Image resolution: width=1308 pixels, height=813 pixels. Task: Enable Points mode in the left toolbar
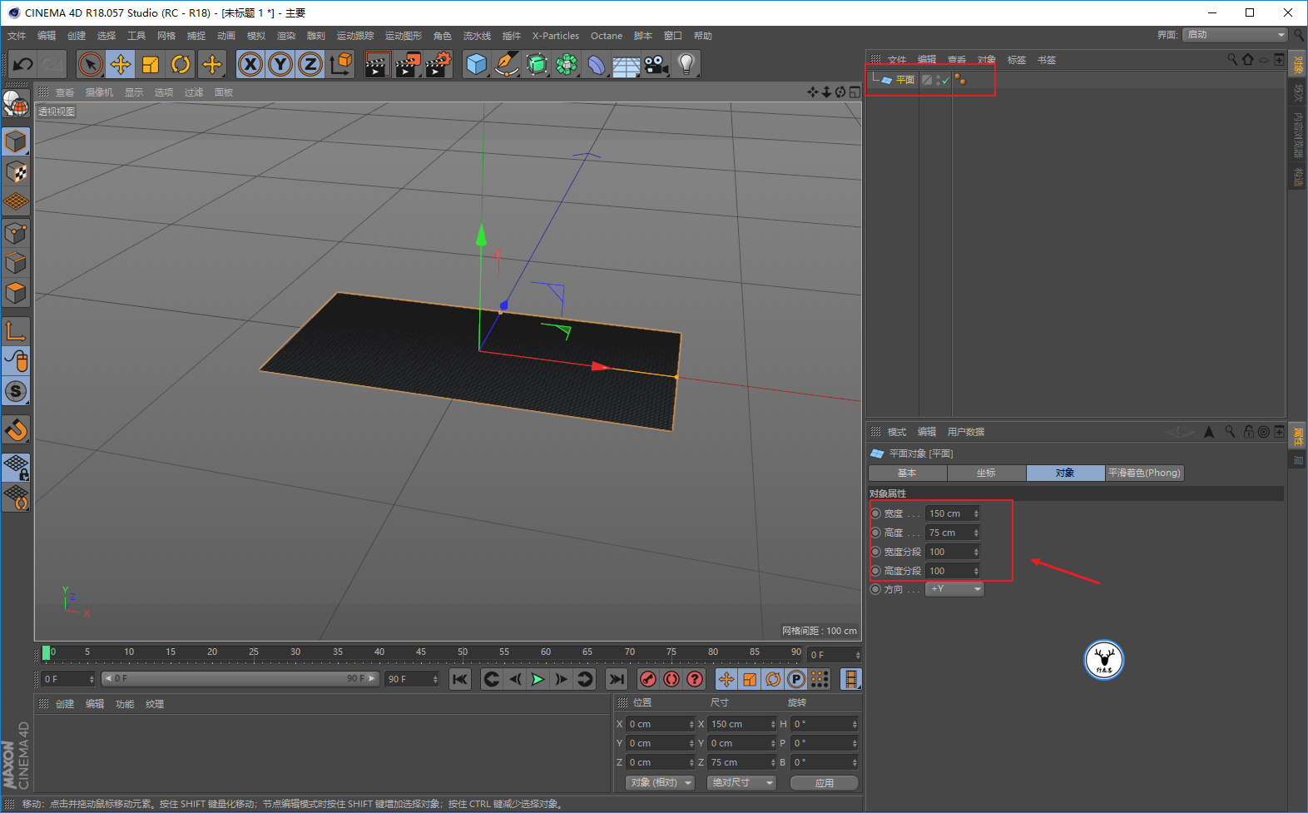(16, 233)
